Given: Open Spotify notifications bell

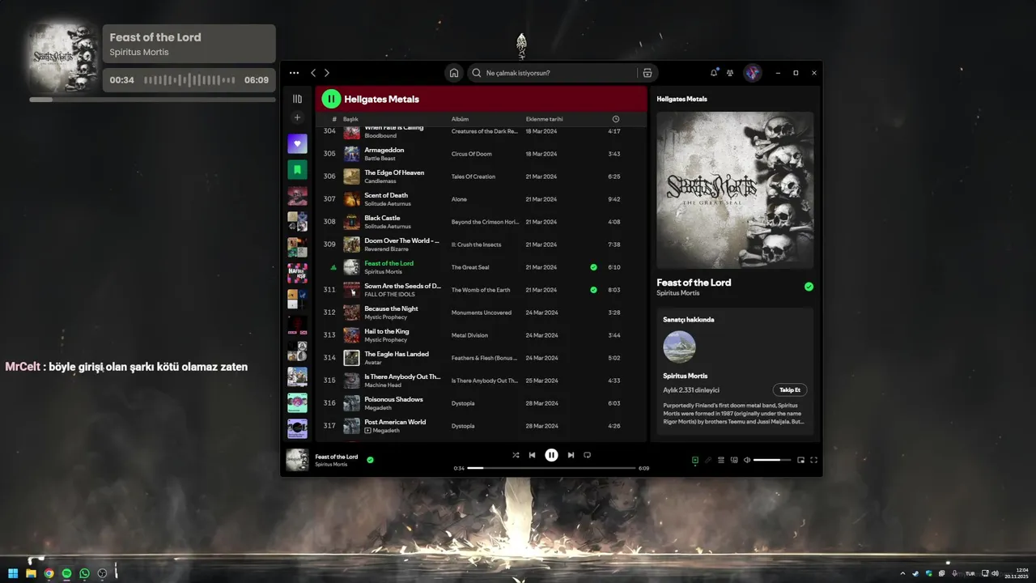Looking at the screenshot, I should point(714,73).
